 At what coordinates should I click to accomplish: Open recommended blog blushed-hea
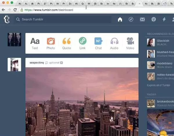(165, 52)
